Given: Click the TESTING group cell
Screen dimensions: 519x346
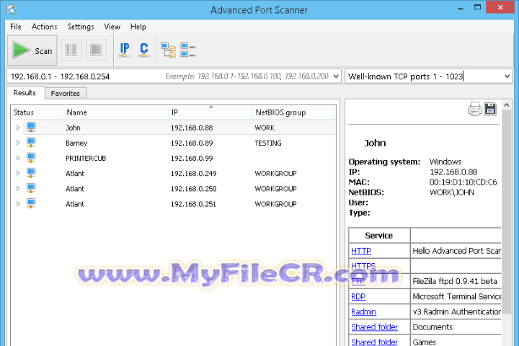Looking at the screenshot, I should point(267,143).
